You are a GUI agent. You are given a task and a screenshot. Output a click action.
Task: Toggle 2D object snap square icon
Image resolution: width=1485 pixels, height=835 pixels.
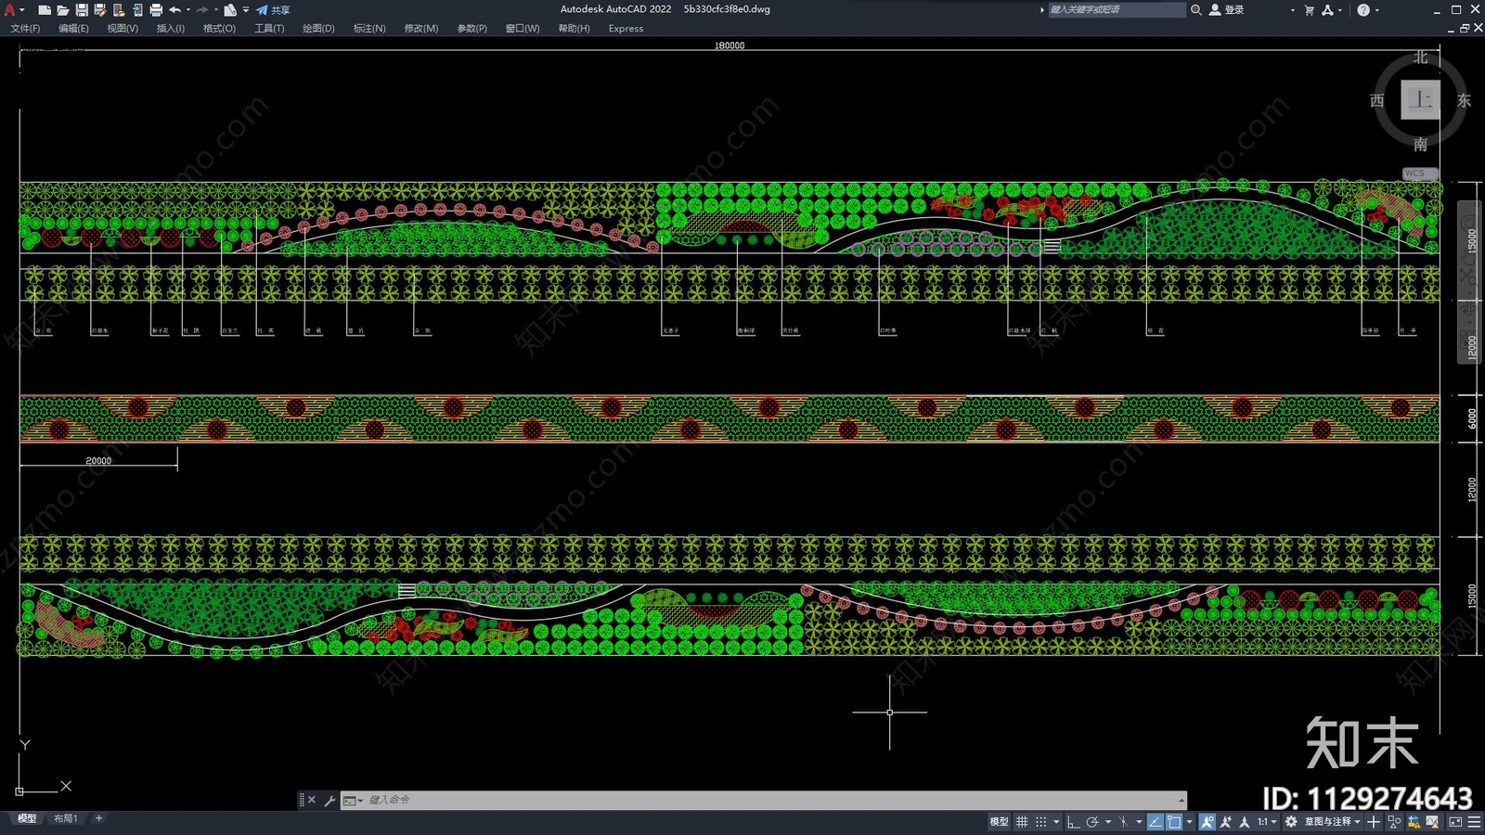point(1174,822)
